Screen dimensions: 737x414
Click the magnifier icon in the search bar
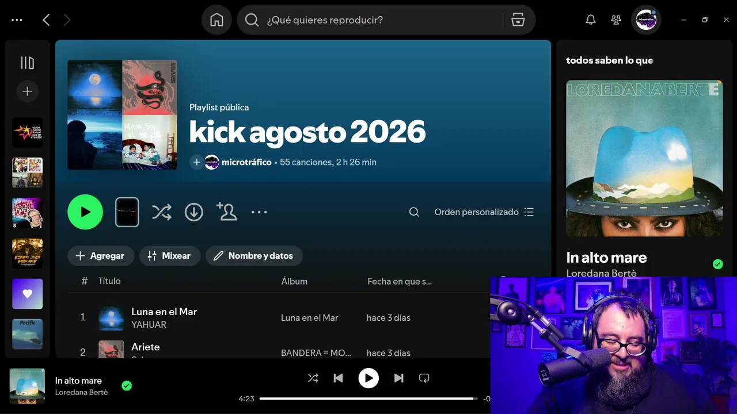click(x=252, y=20)
